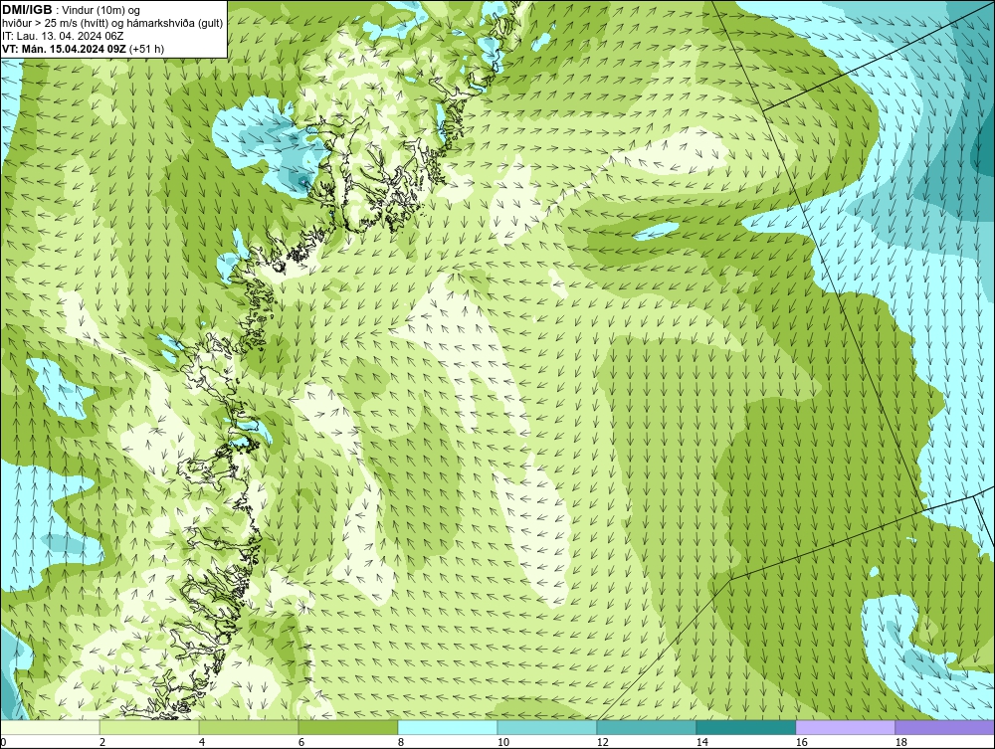Click the 14–16 m/s dark teal legend swatch
Viewport: 995px width, 749px height.
745,727
